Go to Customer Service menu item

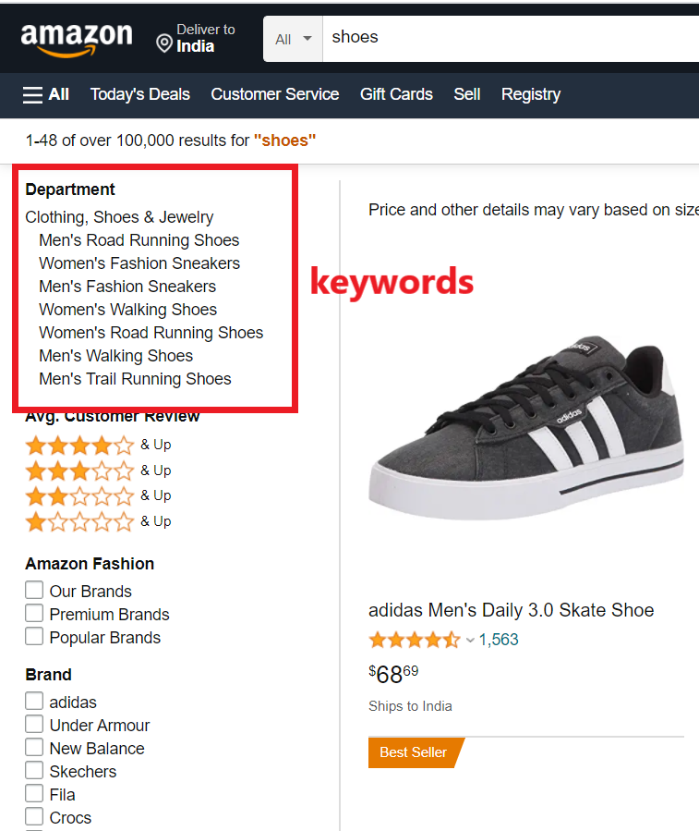pos(274,94)
